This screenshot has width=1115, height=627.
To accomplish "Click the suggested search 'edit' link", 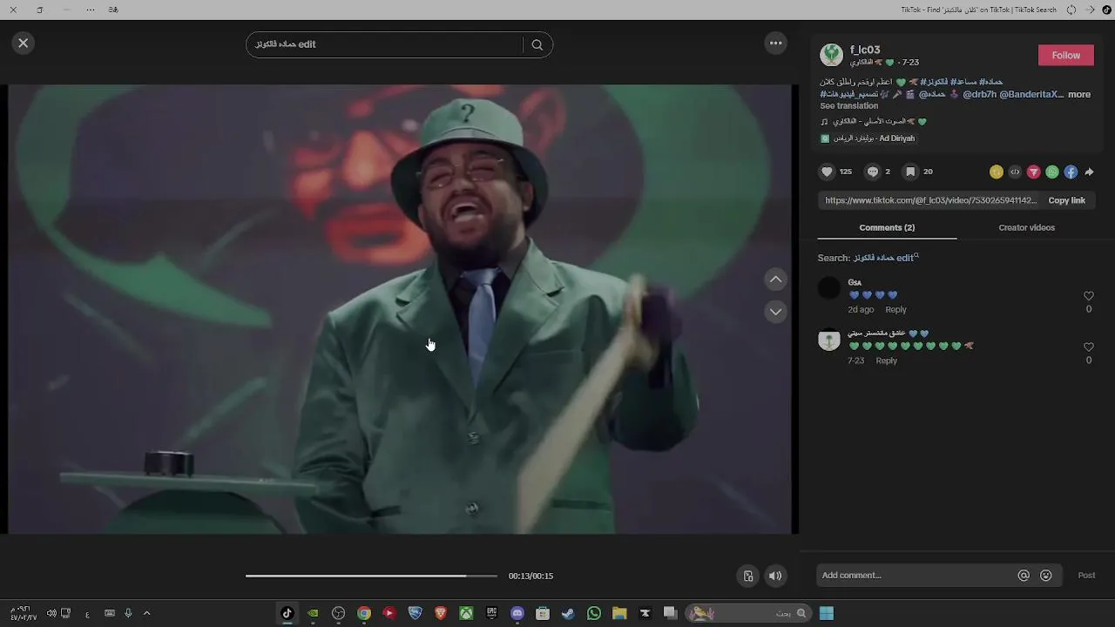I will [884, 258].
